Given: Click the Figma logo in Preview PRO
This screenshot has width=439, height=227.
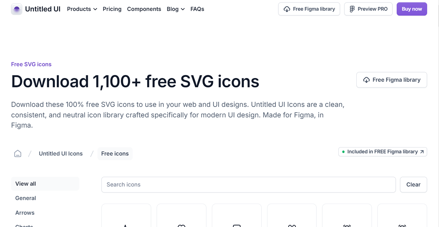Looking at the screenshot, I should (x=352, y=9).
